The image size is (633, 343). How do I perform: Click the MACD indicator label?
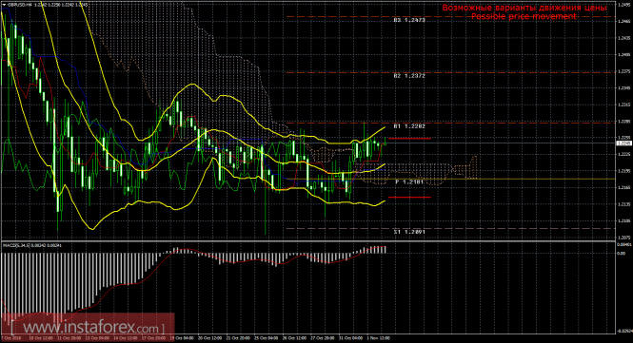tap(32, 245)
